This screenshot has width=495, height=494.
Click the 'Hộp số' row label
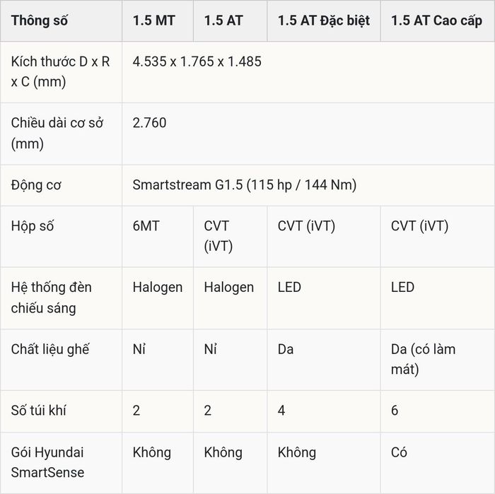[33, 226]
